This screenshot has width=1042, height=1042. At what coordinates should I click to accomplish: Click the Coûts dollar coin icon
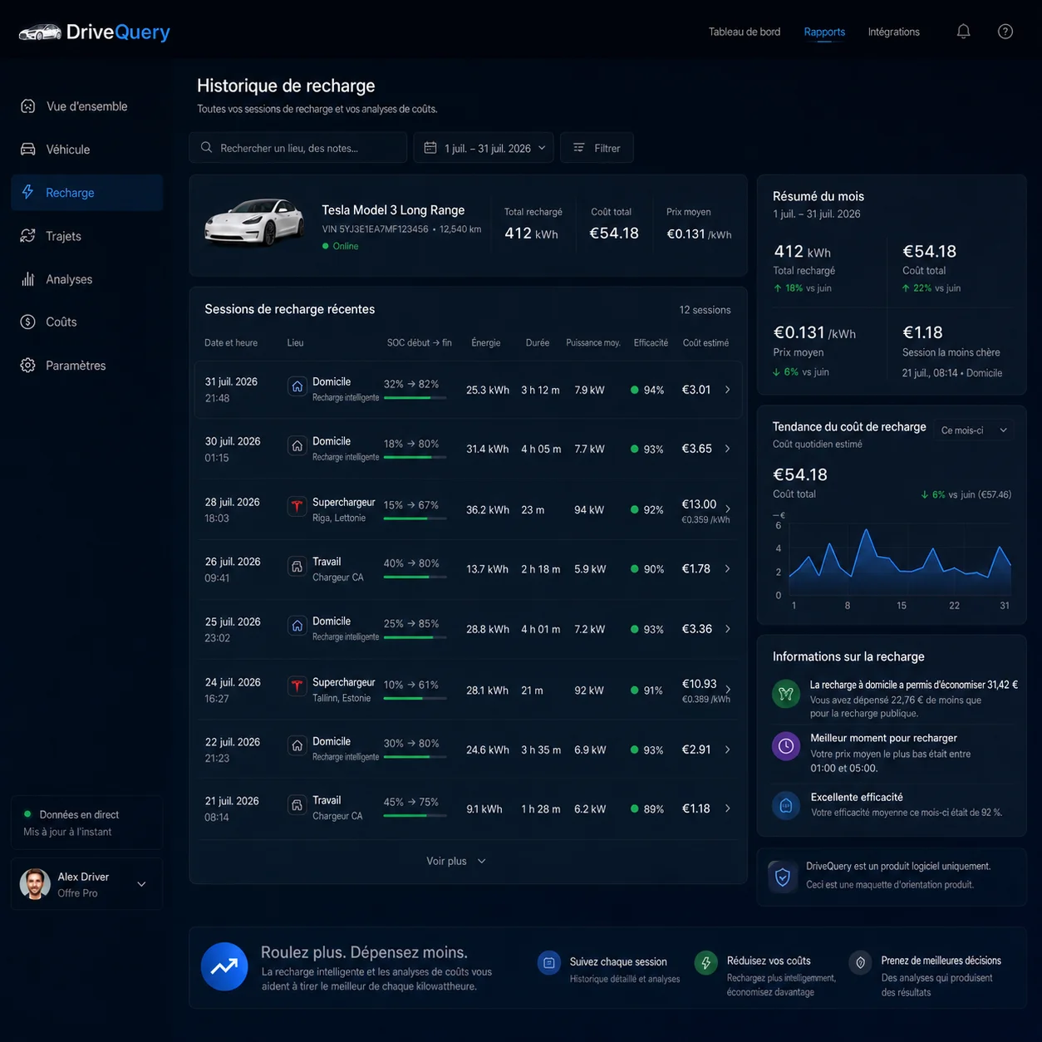point(28,322)
